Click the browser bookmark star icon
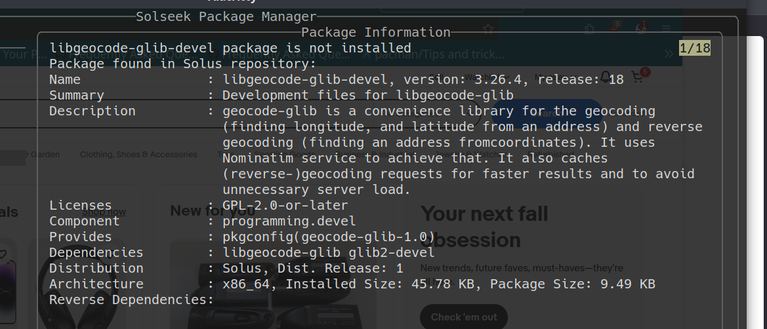 click(487, 29)
